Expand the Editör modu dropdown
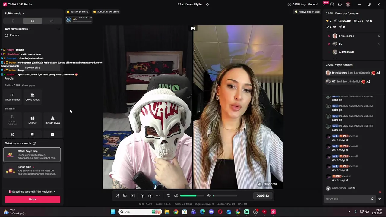 [x=15, y=14]
